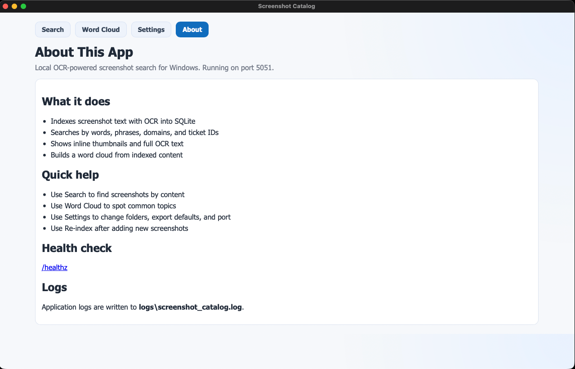The image size is (575, 369).
Task: Select the About tab
Action: click(x=192, y=30)
